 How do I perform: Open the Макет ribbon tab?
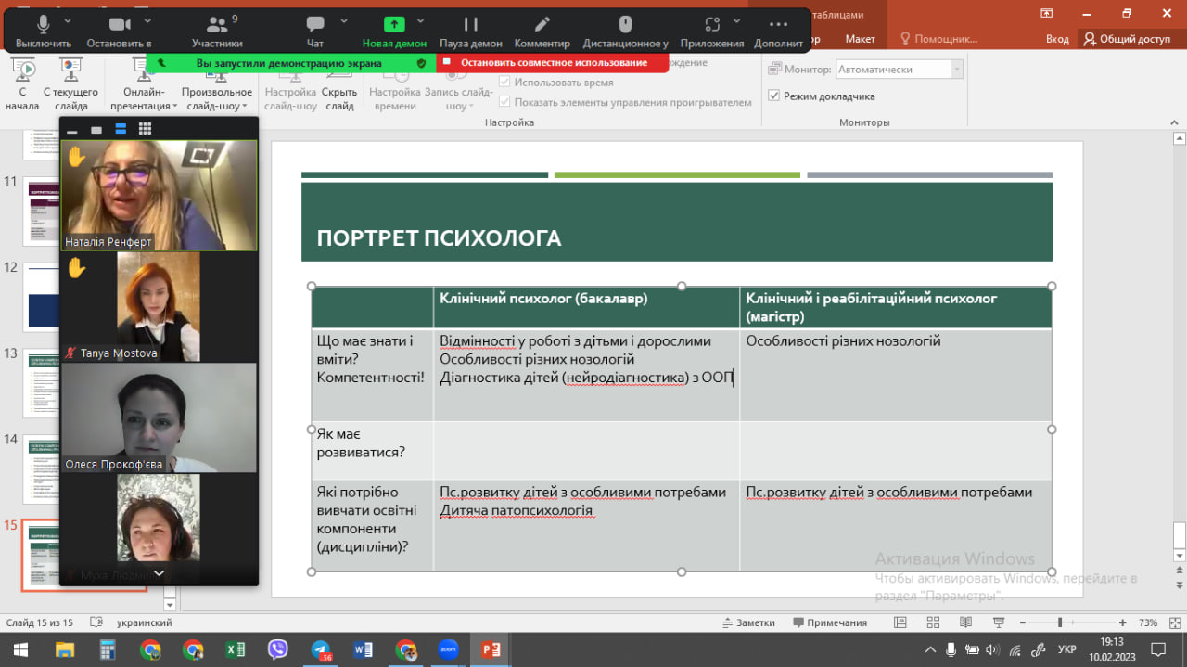pyautogui.click(x=860, y=39)
